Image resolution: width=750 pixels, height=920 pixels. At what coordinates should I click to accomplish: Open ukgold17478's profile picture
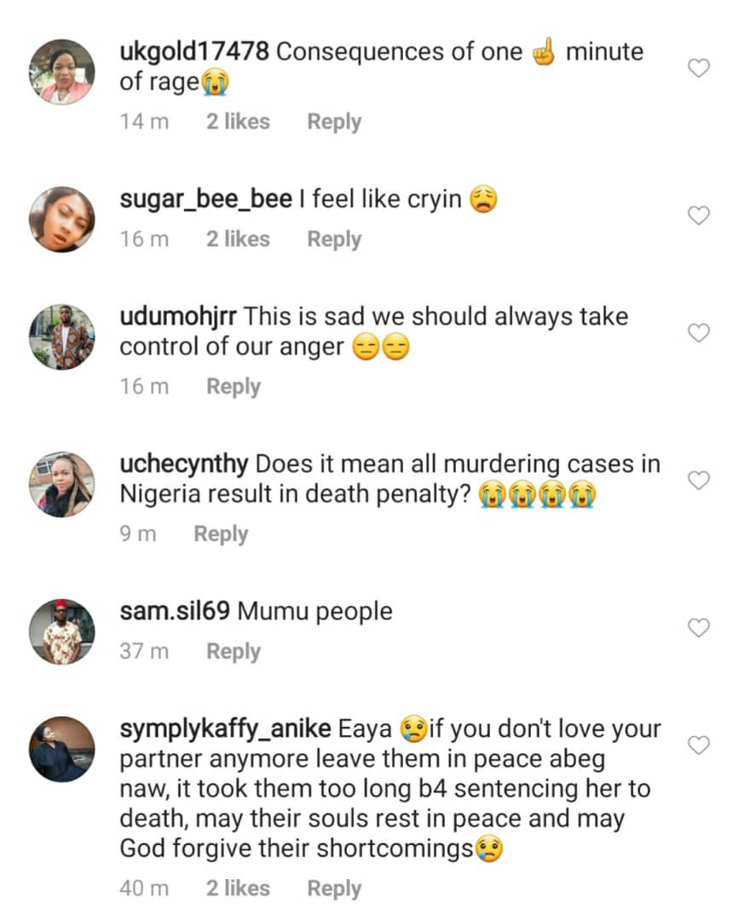click(62, 72)
